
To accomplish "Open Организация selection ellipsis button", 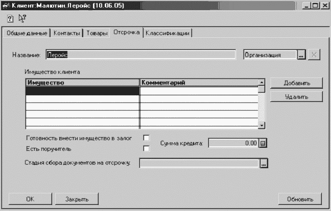I will [301, 55].
